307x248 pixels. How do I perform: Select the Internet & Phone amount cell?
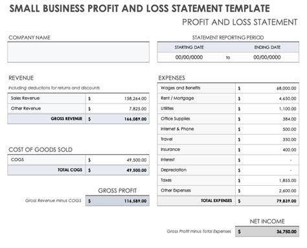pyautogui.click(x=267, y=129)
